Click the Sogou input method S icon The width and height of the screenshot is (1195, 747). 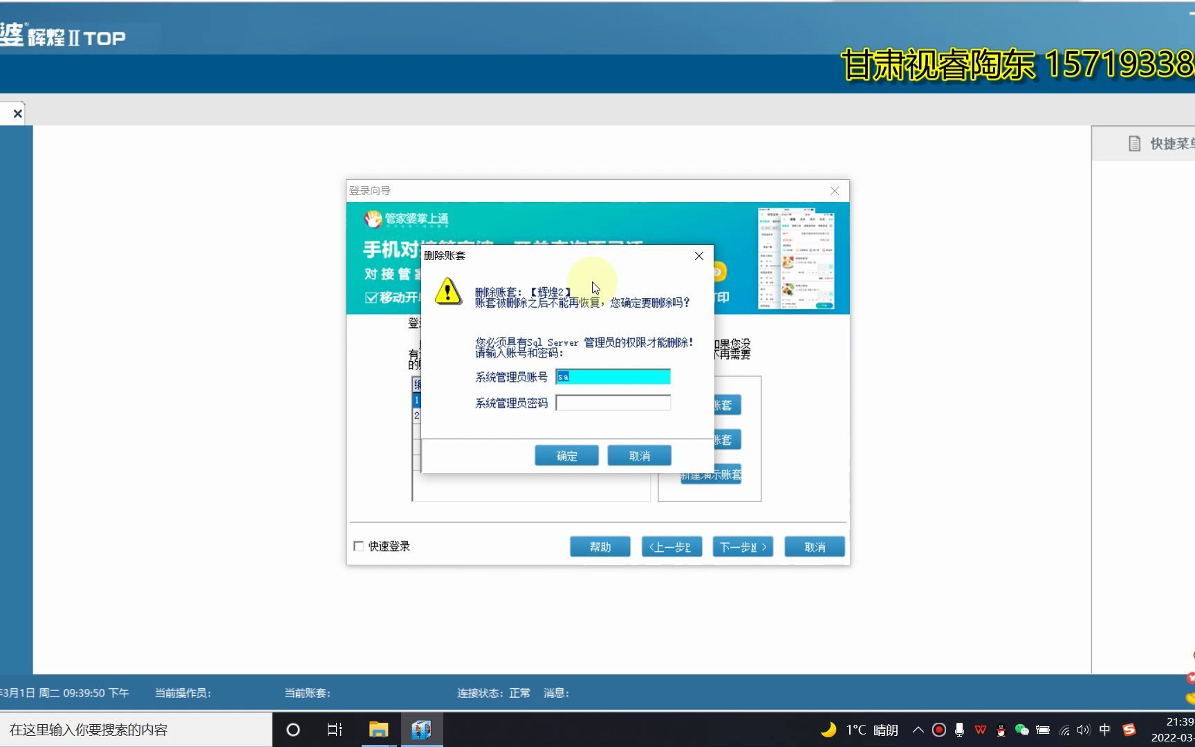coord(1129,730)
